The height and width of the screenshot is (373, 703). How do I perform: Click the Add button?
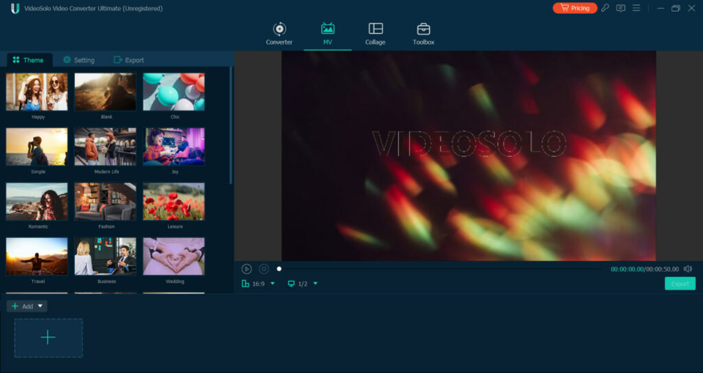click(x=23, y=306)
